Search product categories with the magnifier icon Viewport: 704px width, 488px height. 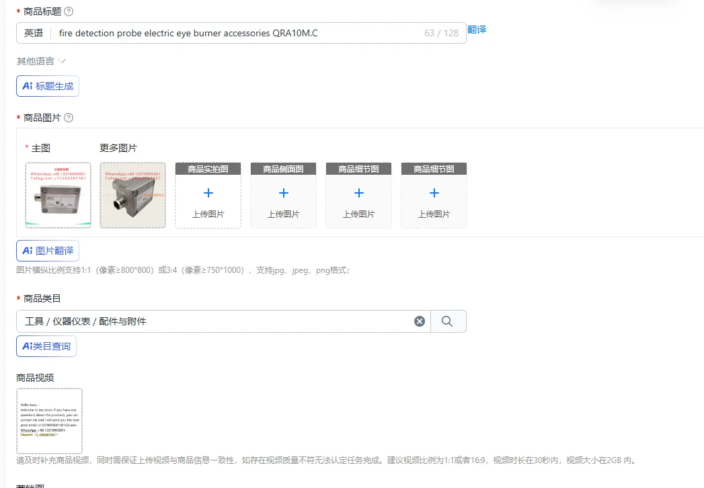[447, 321]
